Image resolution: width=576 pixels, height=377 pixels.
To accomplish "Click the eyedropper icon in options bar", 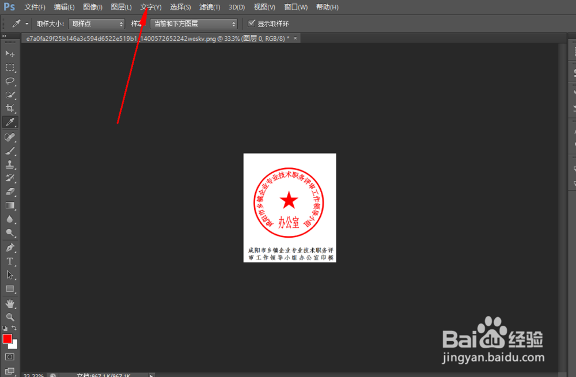I will [16, 24].
